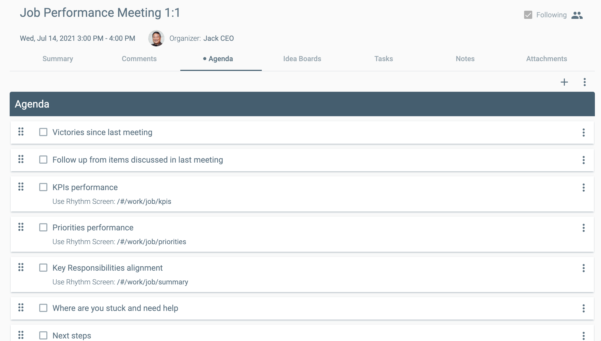Viewport: 601px width, 341px height.
Task: Click the three-dot menu next to KPIs performance
Action: [583, 187]
